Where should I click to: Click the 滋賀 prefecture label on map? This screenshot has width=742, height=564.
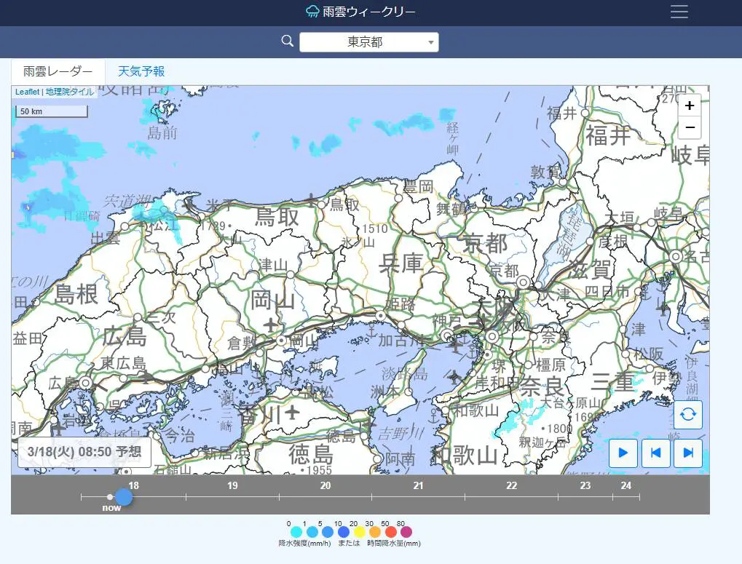(590, 269)
